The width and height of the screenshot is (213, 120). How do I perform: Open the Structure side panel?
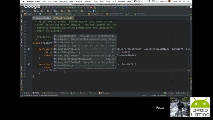tap(22, 29)
